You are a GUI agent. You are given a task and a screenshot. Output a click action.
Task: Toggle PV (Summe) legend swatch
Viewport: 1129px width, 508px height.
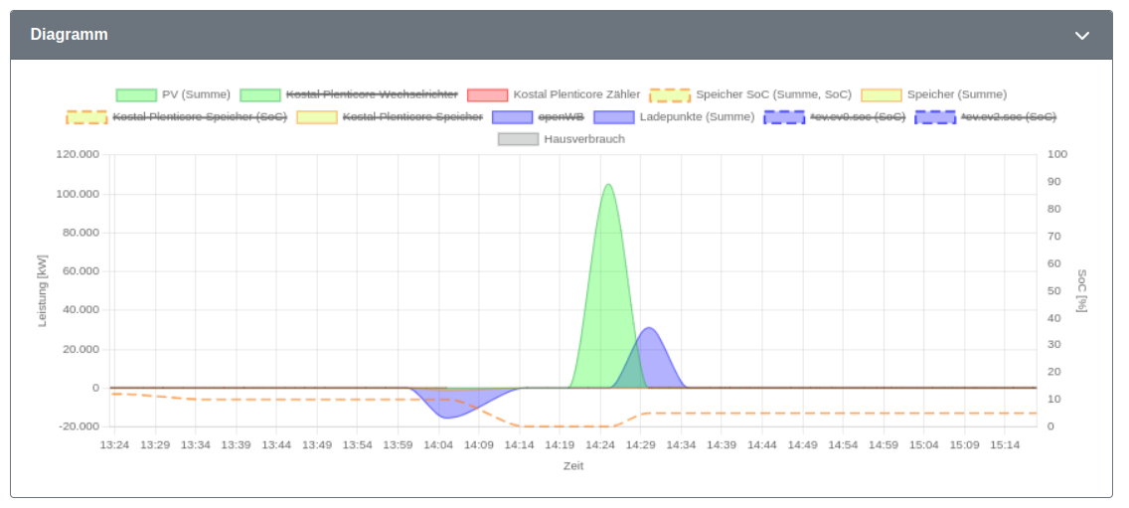tap(136, 95)
